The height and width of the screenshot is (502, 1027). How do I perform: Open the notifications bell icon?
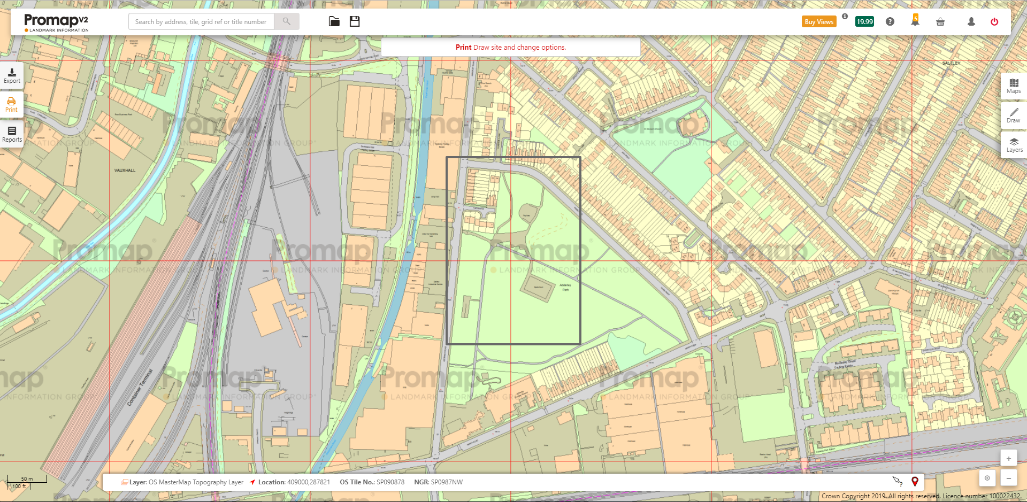915,21
